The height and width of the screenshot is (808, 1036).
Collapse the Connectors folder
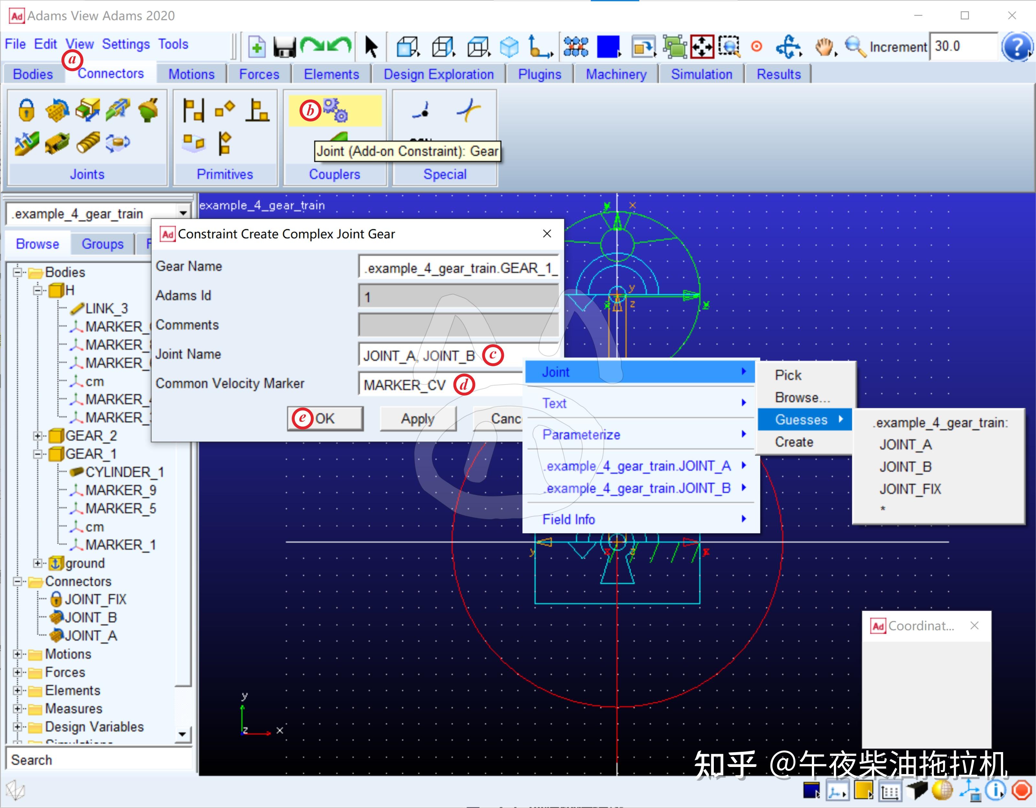[x=17, y=581]
